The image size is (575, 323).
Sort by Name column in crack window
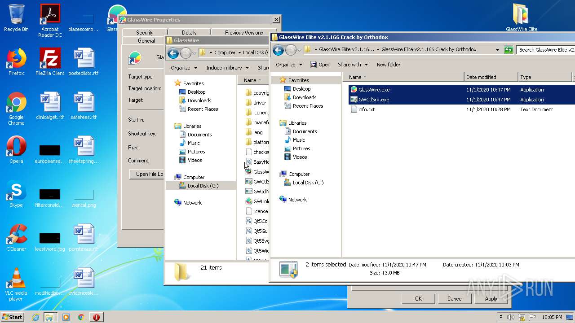(x=403, y=77)
